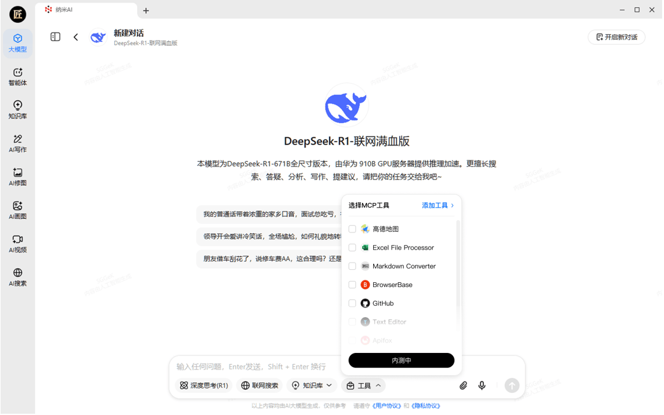664x415 pixels.
Task: Open the AI搜索 sidebar section
Action: pyautogui.click(x=17, y=277)
